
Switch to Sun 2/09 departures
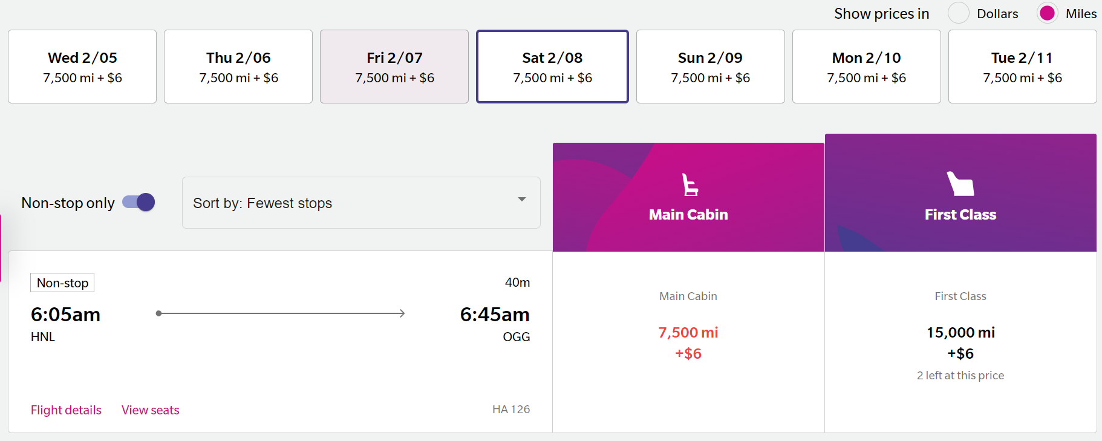(710, 67)
